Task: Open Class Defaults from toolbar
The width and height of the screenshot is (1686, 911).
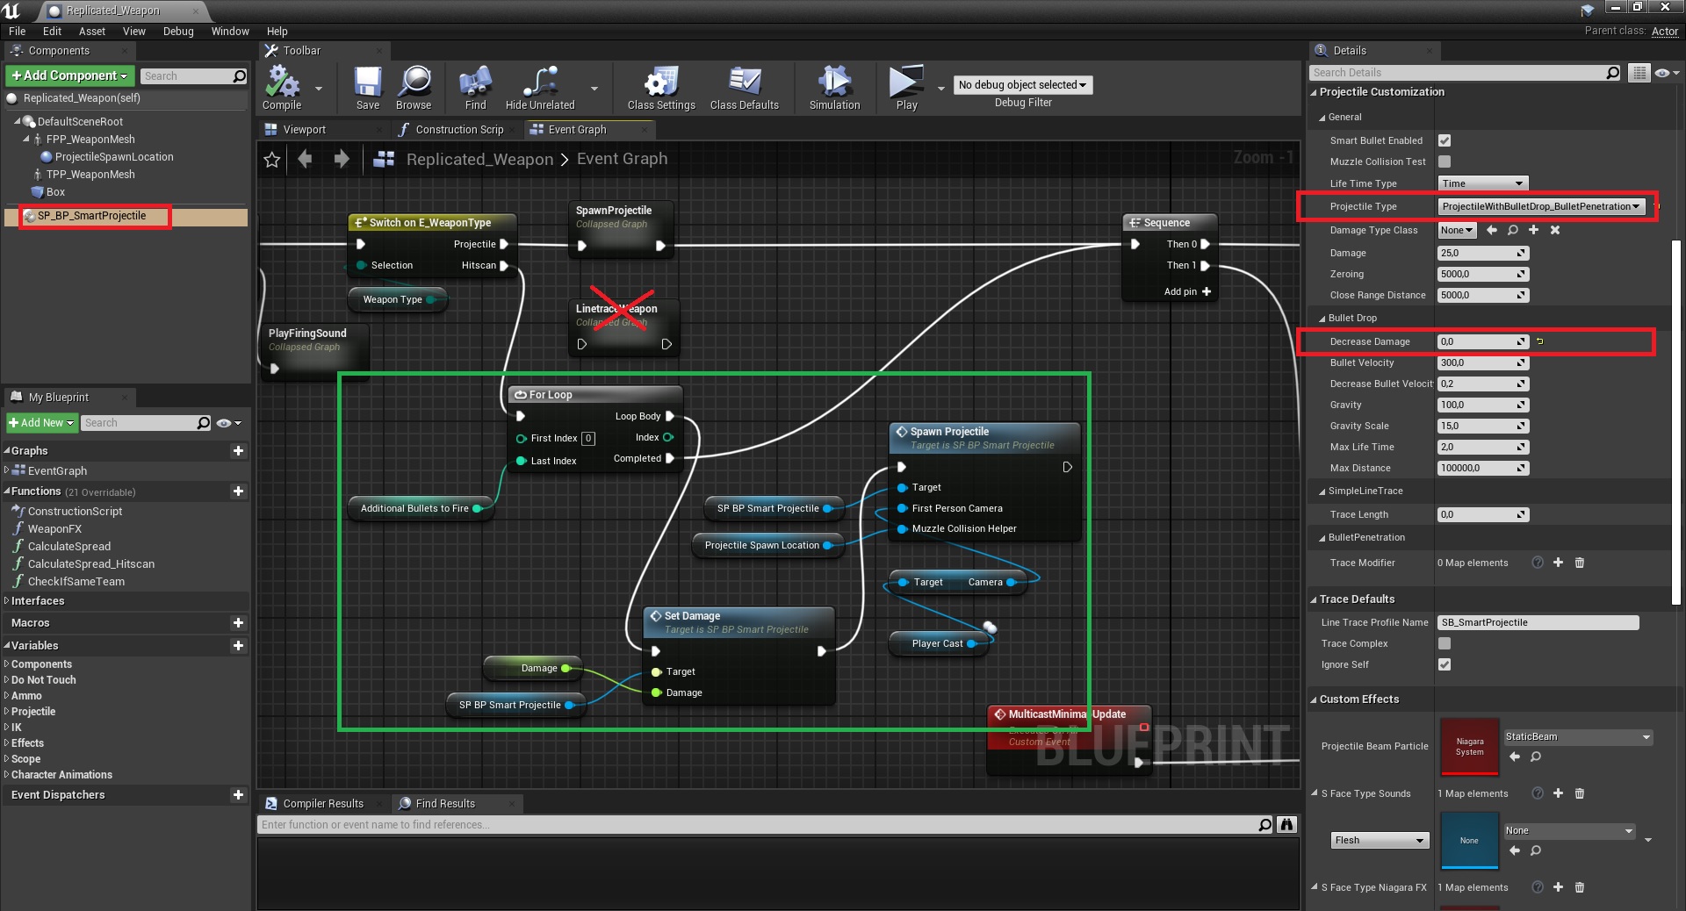Action: coord(744,85)
